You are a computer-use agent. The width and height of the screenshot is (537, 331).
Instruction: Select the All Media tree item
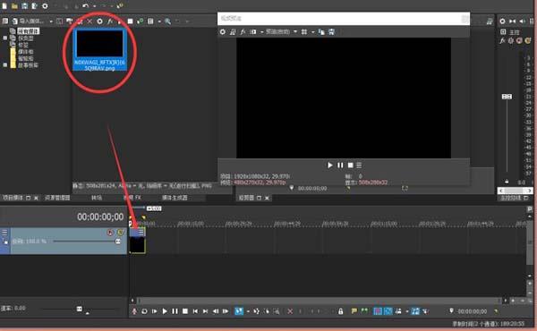28,31
